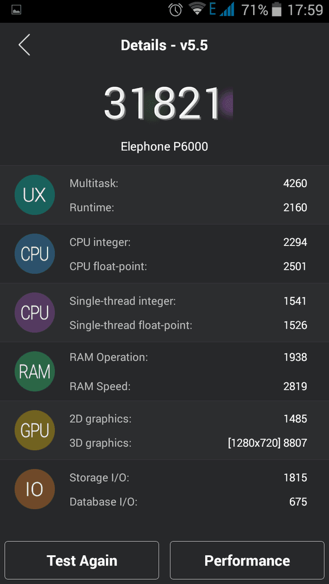This screenshot has height=584, width=329.
Task: Select the 3D graphics score row
Action: coord(188,443)
